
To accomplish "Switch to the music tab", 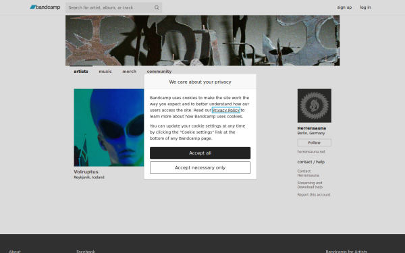I will (105, 72).
